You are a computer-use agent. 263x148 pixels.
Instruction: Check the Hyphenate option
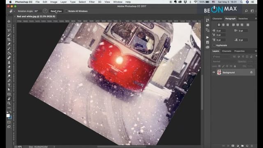214,45
